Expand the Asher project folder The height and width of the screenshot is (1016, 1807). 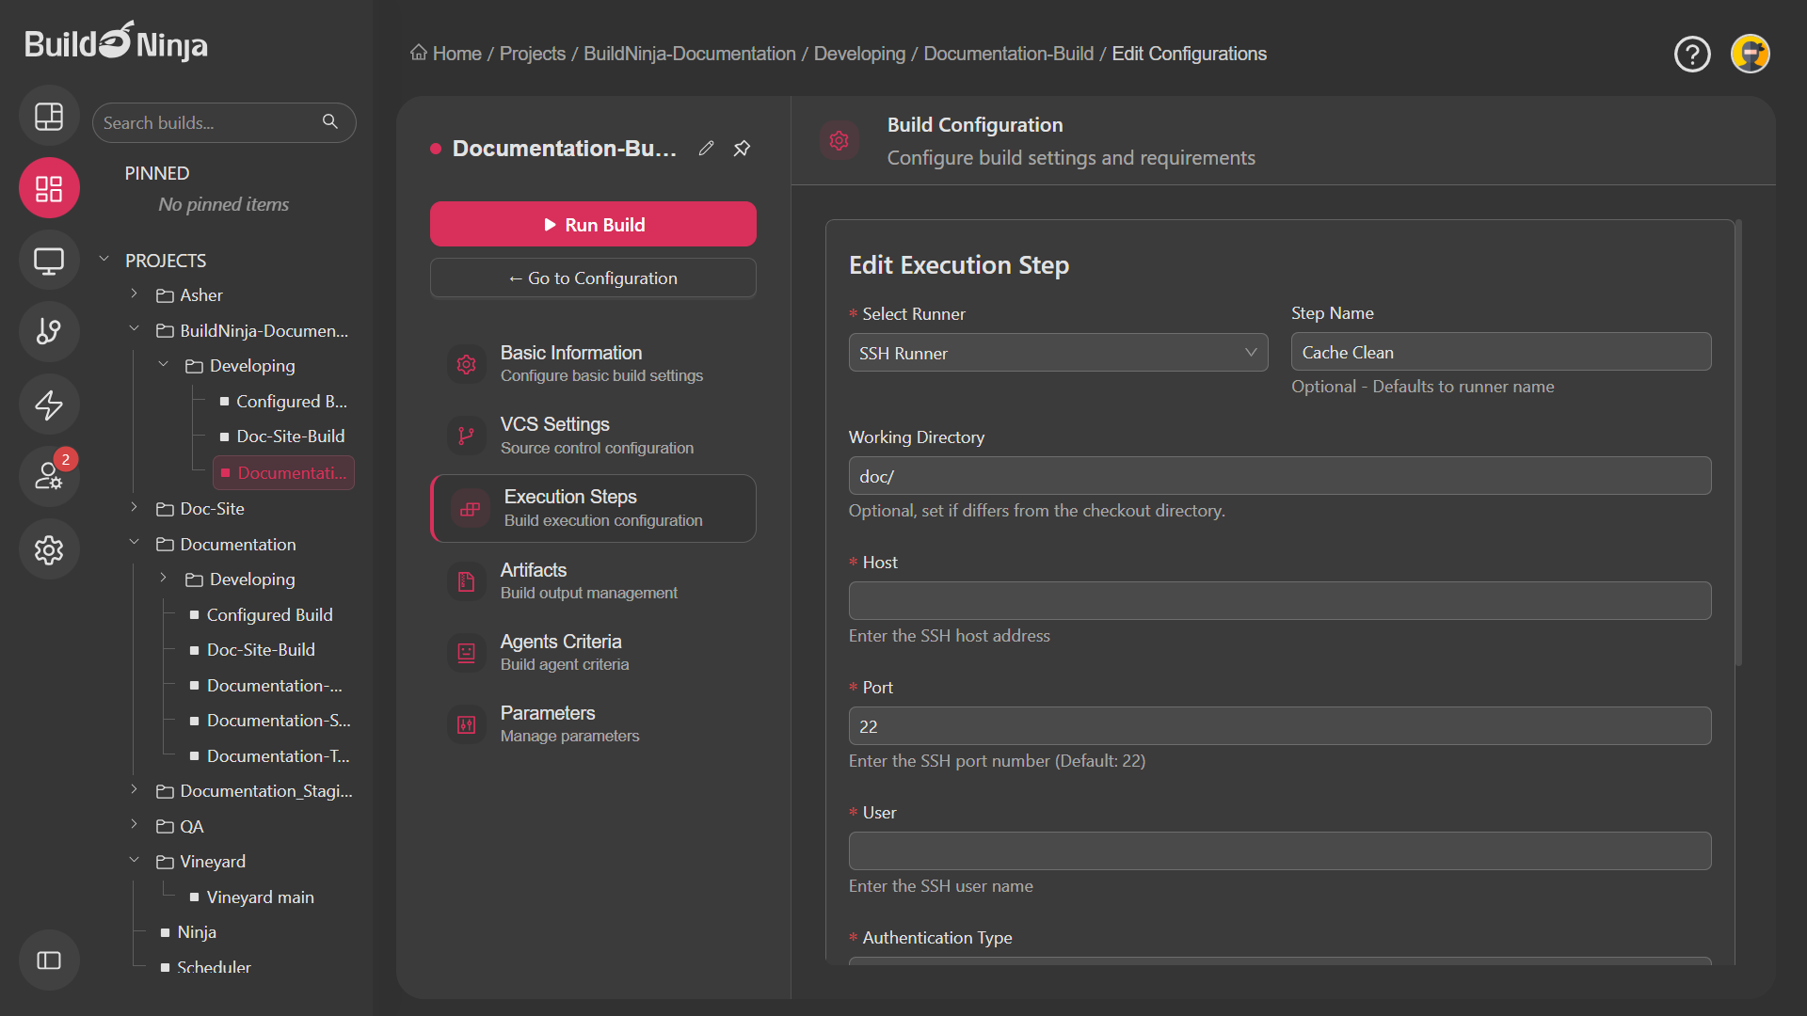pos(135,294)
